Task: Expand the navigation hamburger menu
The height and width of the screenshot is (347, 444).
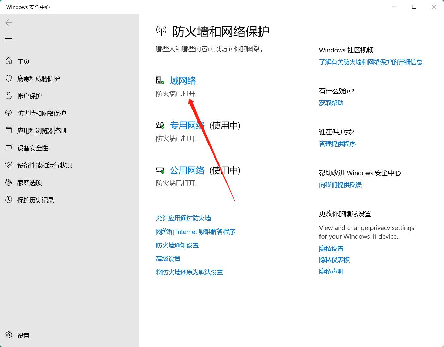Action: click(x=9, y=40)
